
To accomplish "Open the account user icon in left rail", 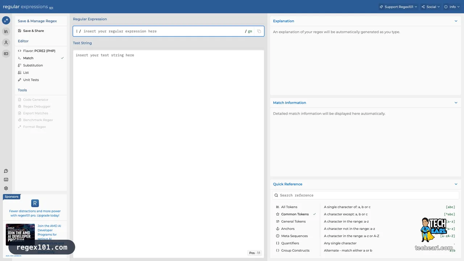I will coord(6,42).
